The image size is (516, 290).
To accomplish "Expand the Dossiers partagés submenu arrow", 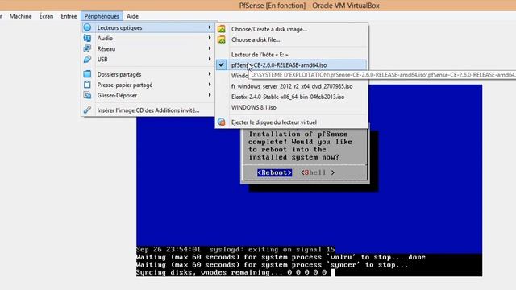I will coord(210,73).
